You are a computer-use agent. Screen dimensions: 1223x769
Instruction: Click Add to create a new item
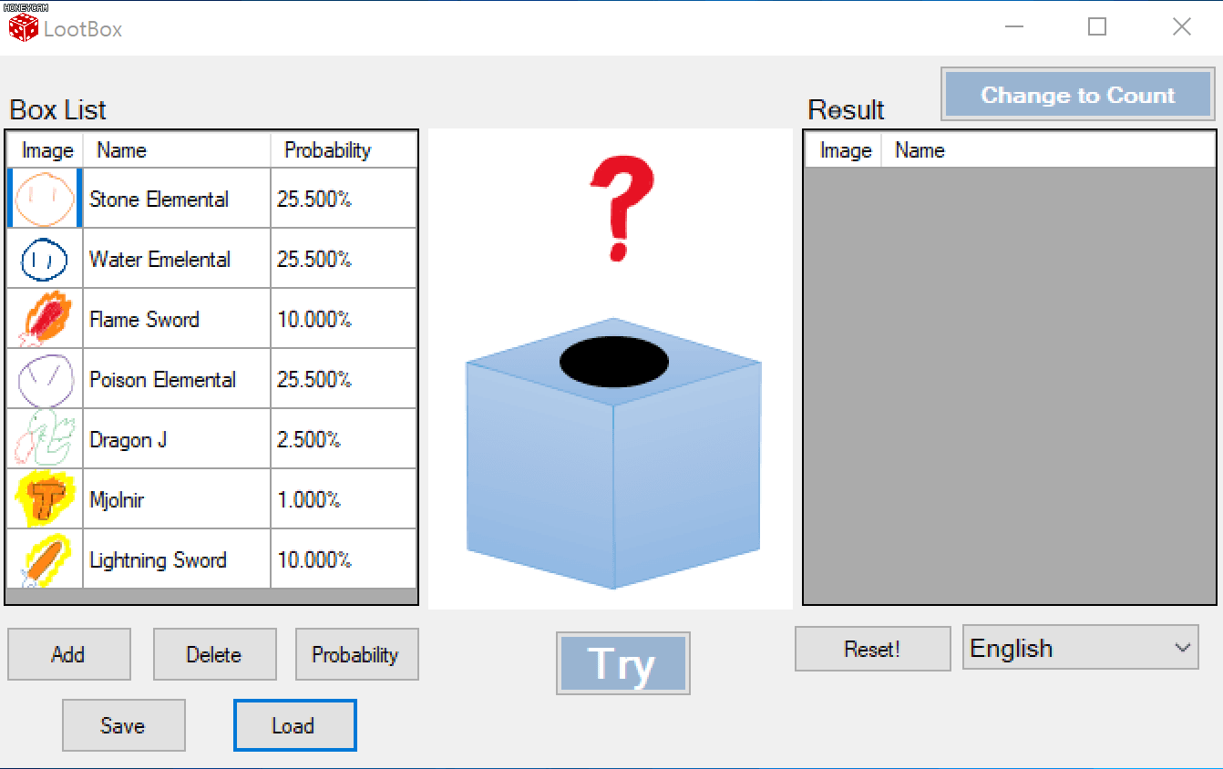pos(68,653)
